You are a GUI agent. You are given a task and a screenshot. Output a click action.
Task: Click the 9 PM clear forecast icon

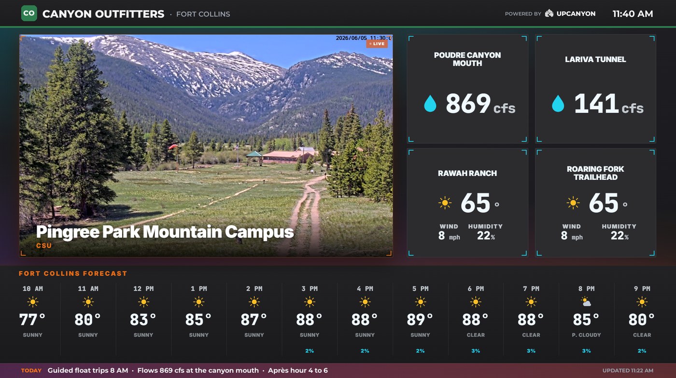(642, 302)
